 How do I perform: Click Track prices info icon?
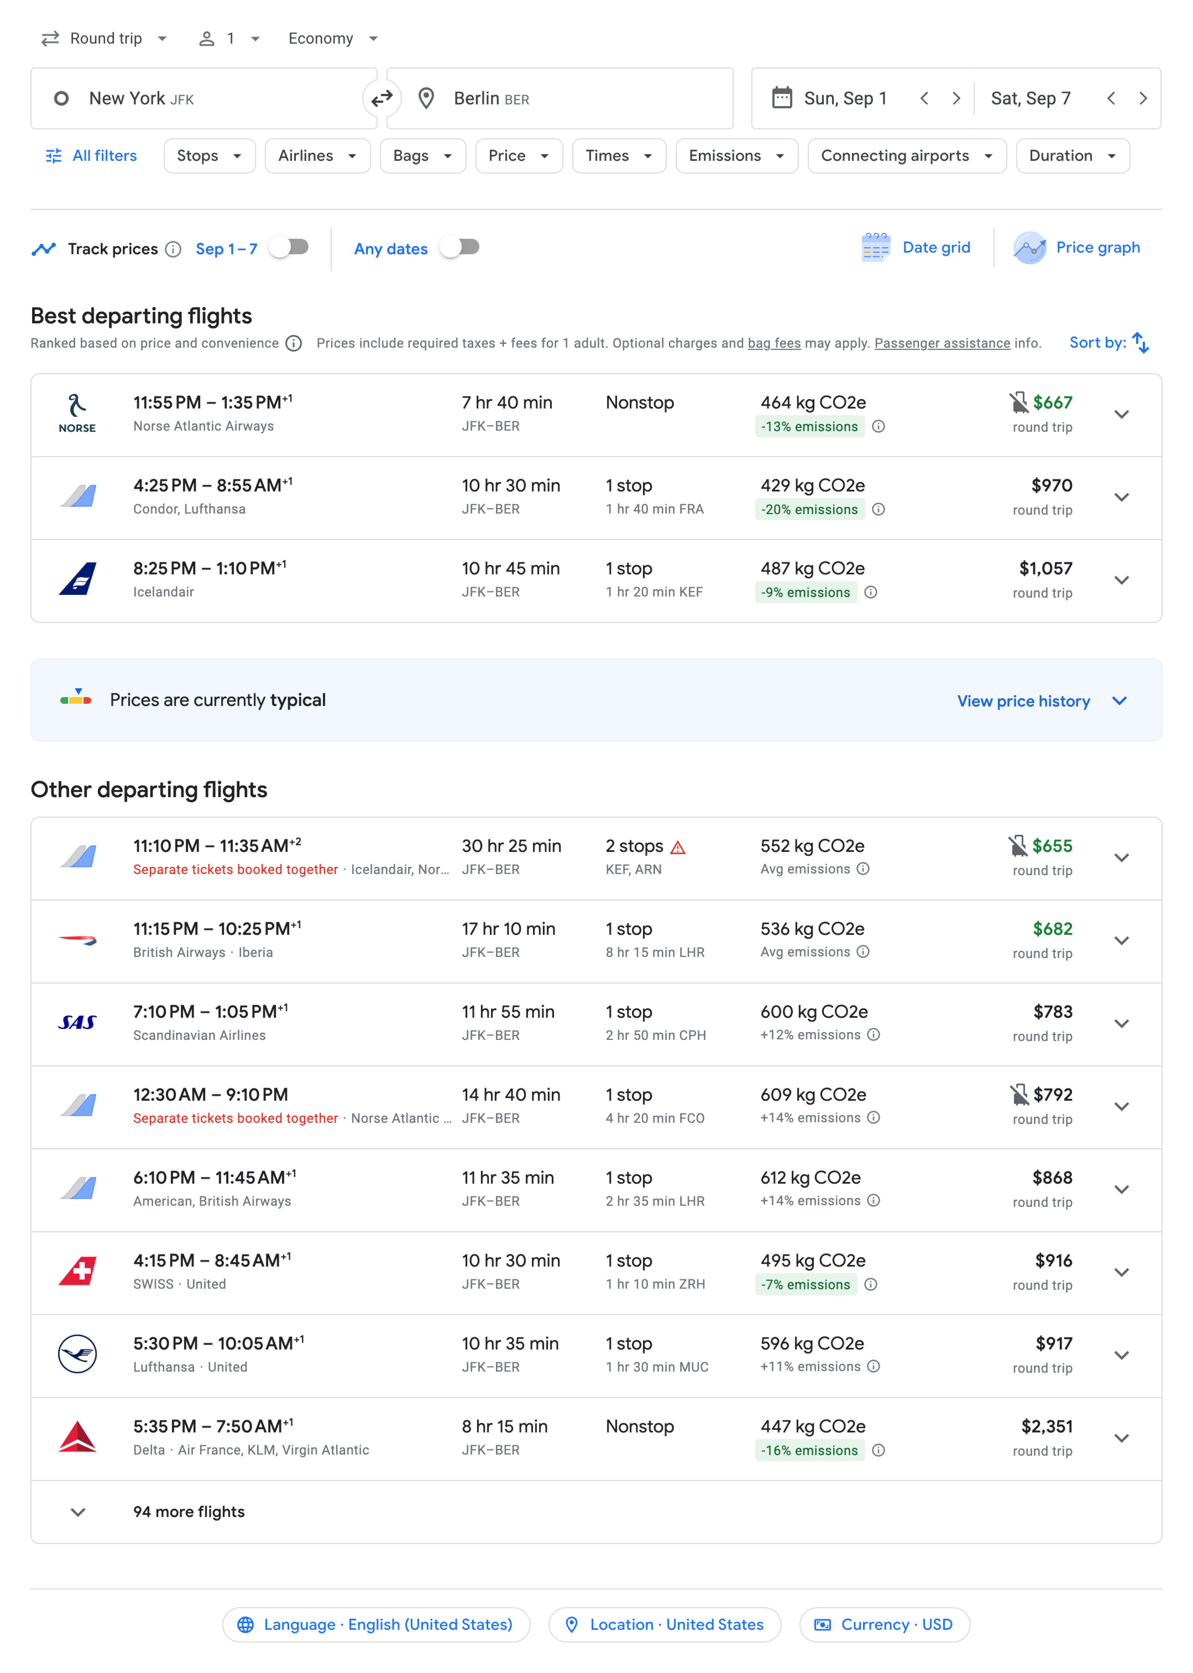tap(174, 249)
